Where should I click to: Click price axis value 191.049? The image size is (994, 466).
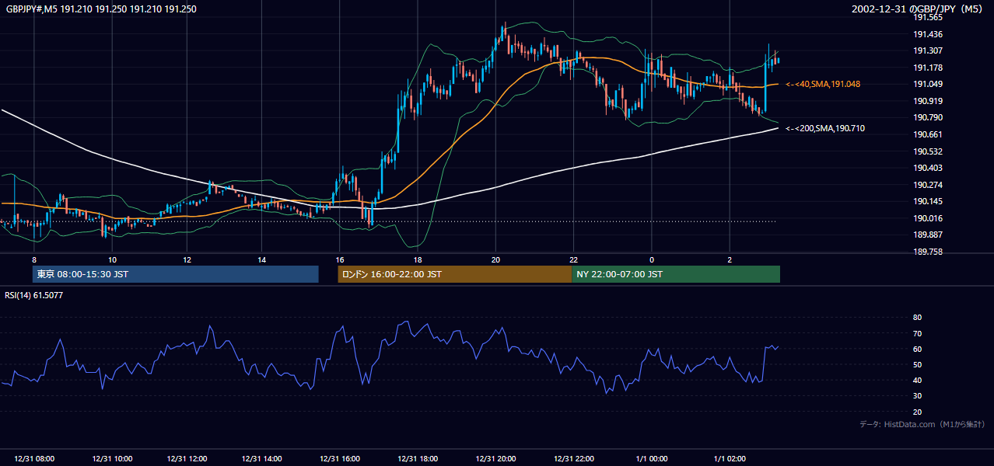[927, 84]
